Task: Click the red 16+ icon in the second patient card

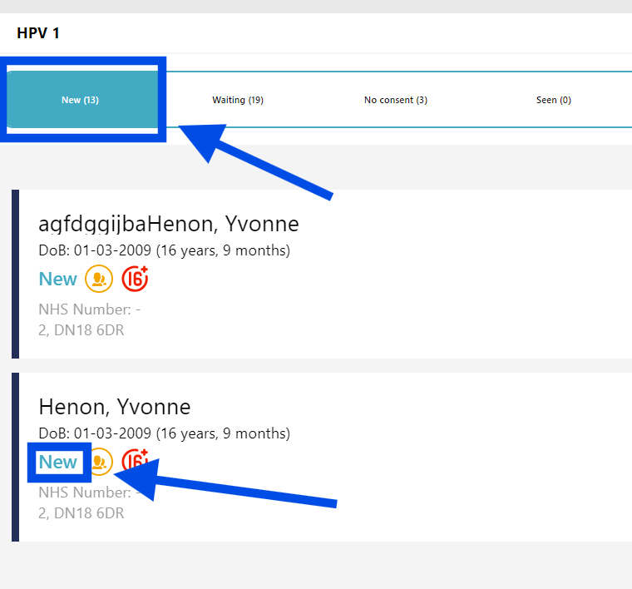Action: [135, 462]
